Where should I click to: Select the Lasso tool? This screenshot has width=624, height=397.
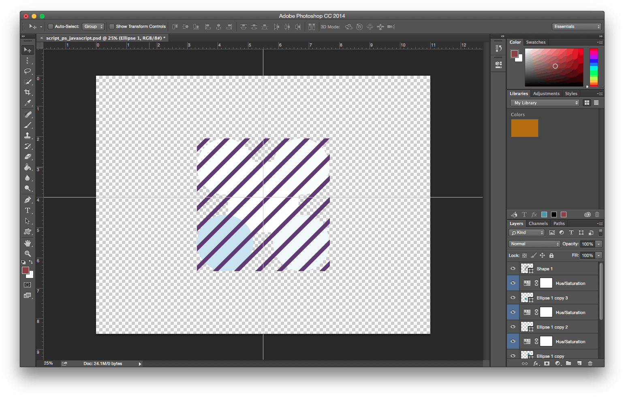[x=28, y=71]
